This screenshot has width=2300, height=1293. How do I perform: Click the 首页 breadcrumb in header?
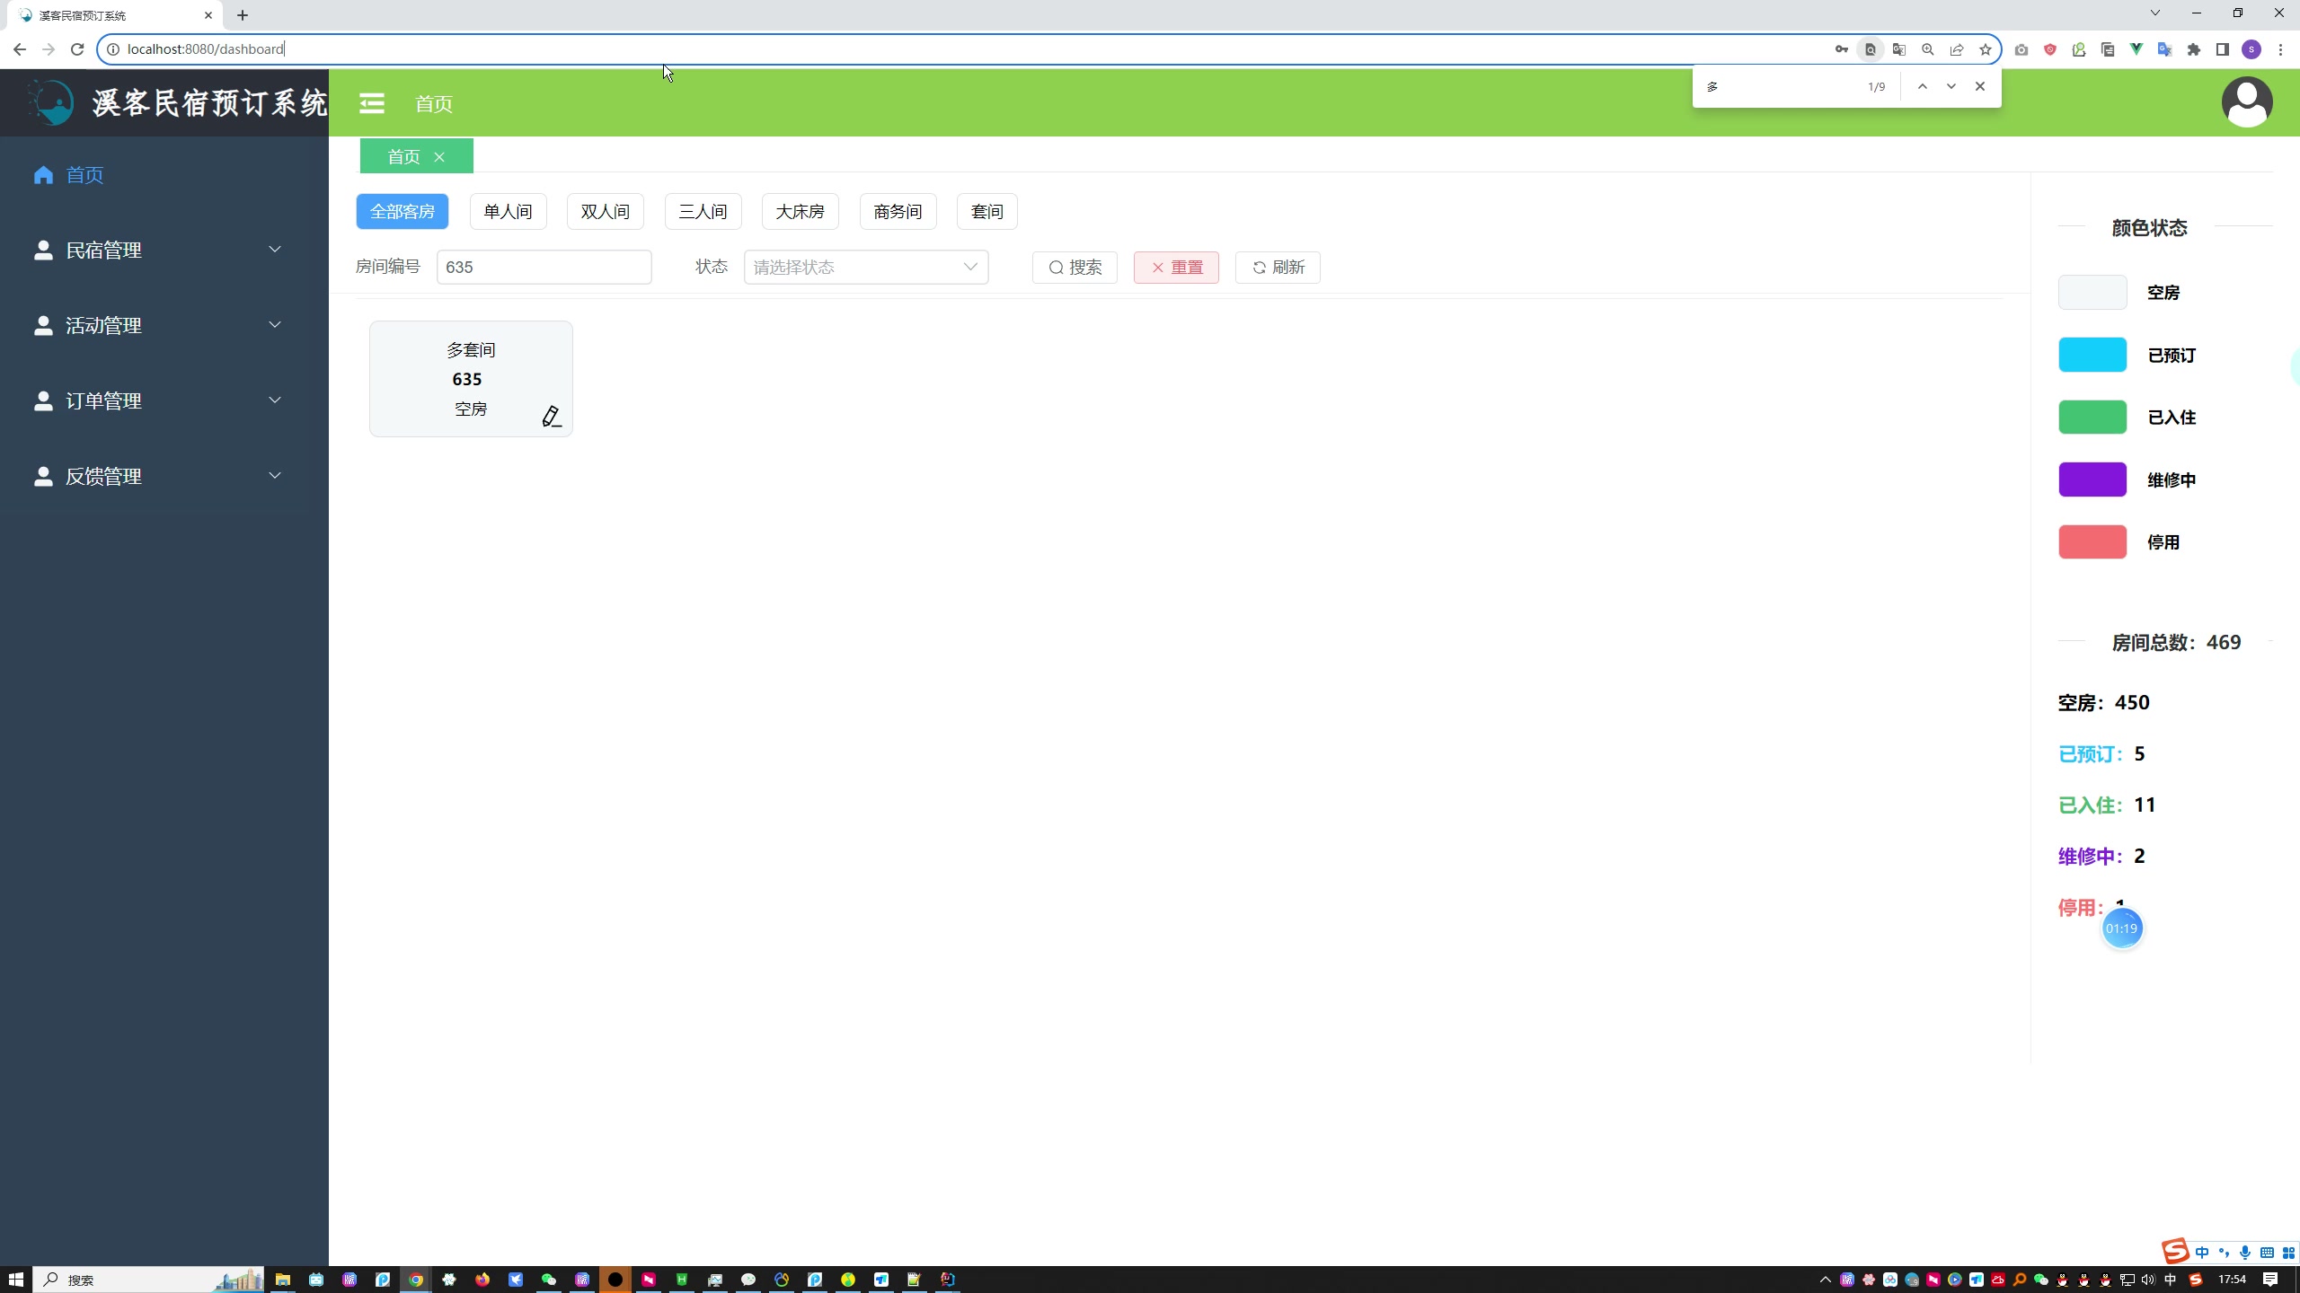434,103
